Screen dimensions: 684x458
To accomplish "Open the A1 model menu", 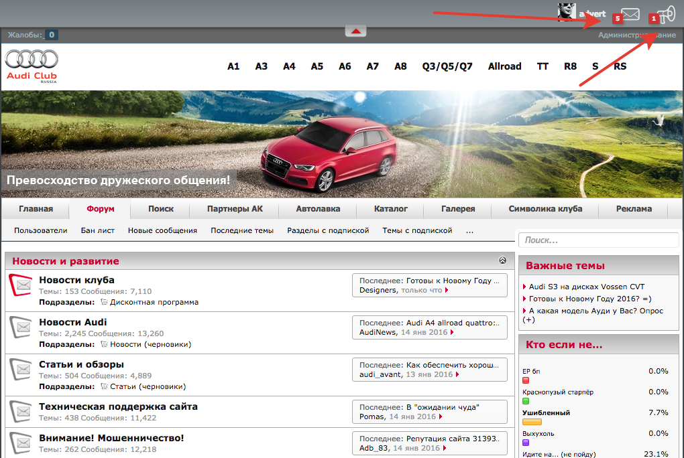I will pyautogui.click(x=233, y=66).
